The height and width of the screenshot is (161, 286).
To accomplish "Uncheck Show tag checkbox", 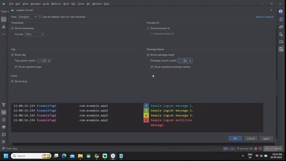I will pos(12,55).
